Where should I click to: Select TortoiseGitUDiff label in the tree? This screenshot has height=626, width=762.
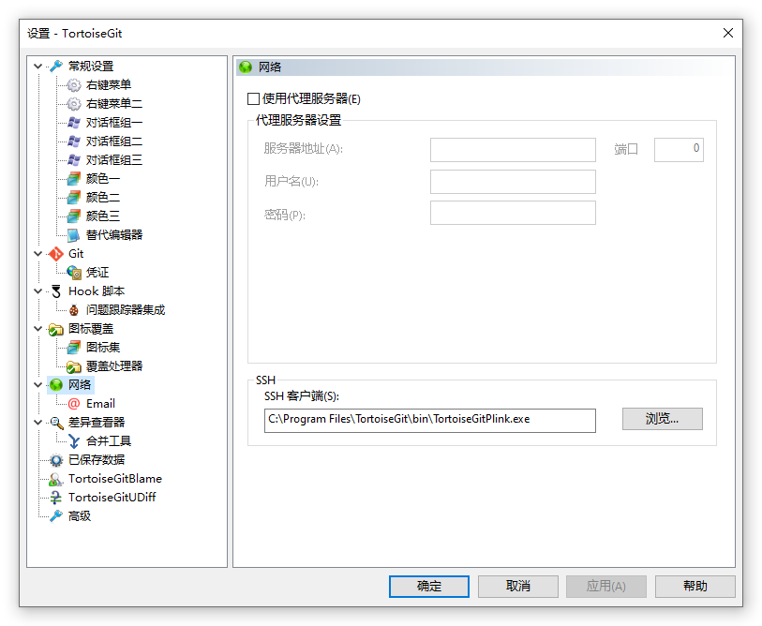(x=112, y=498)
